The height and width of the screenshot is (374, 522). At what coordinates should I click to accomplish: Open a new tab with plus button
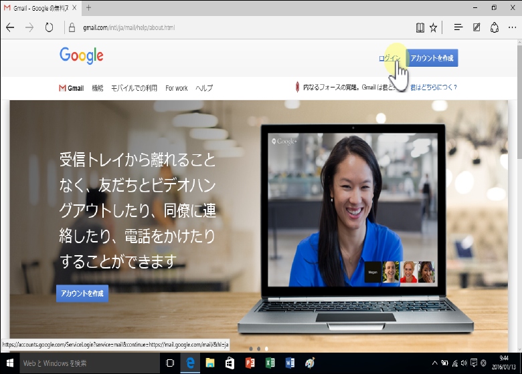pyautogui.click(x=88, y=7)
